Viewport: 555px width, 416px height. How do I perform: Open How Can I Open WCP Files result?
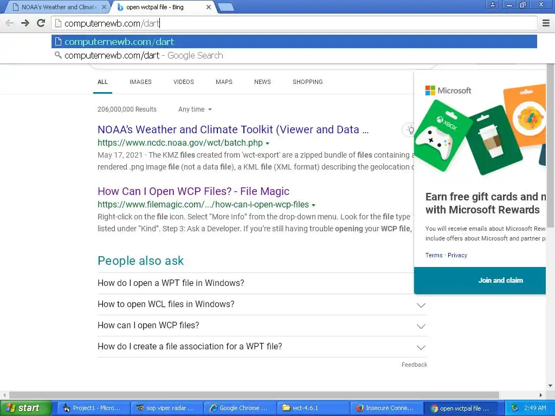[193, 191]
